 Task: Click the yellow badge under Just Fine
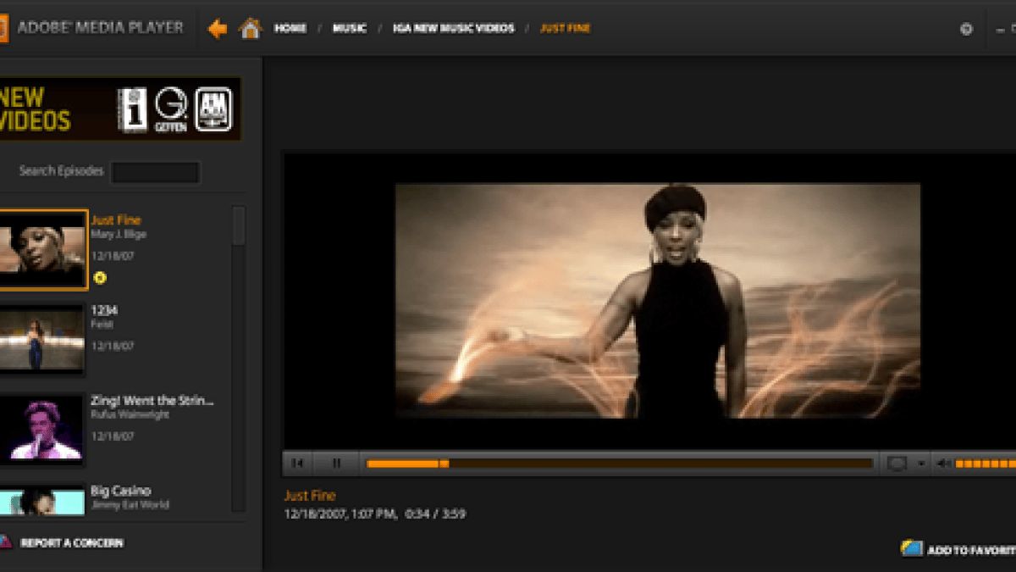(100, 277)
